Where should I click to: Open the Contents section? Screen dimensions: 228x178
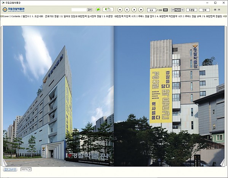(x=16, y=16)
